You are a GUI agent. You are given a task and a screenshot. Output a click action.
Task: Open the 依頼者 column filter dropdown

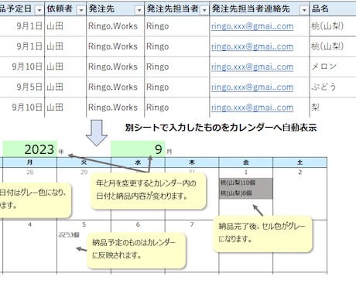point(81,10)
